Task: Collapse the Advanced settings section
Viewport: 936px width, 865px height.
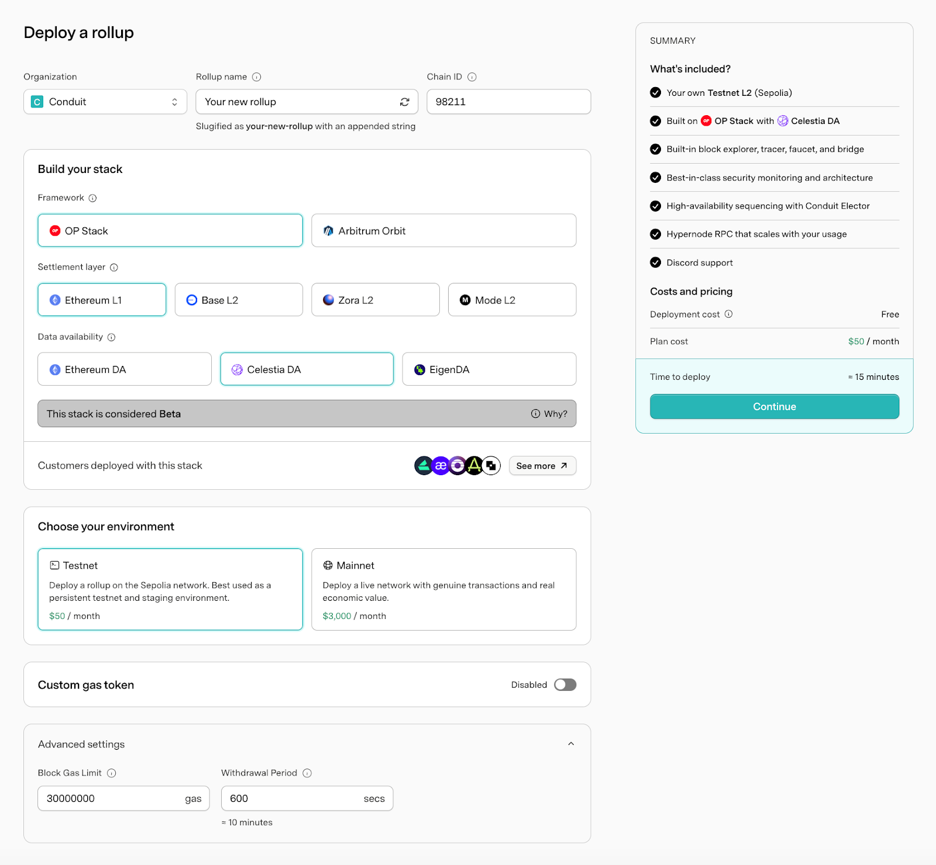Action: 570,744
